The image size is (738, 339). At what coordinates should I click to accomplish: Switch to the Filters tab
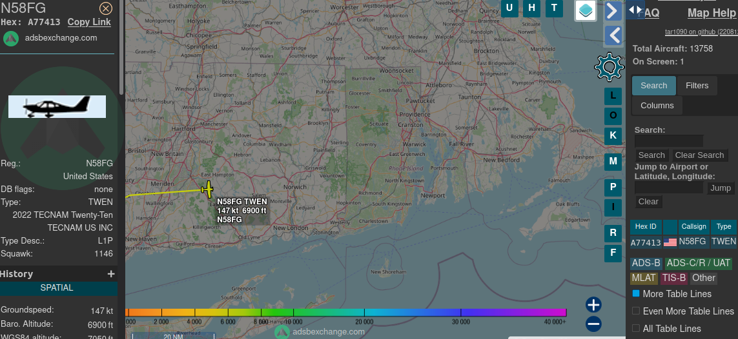pos(697,86)
